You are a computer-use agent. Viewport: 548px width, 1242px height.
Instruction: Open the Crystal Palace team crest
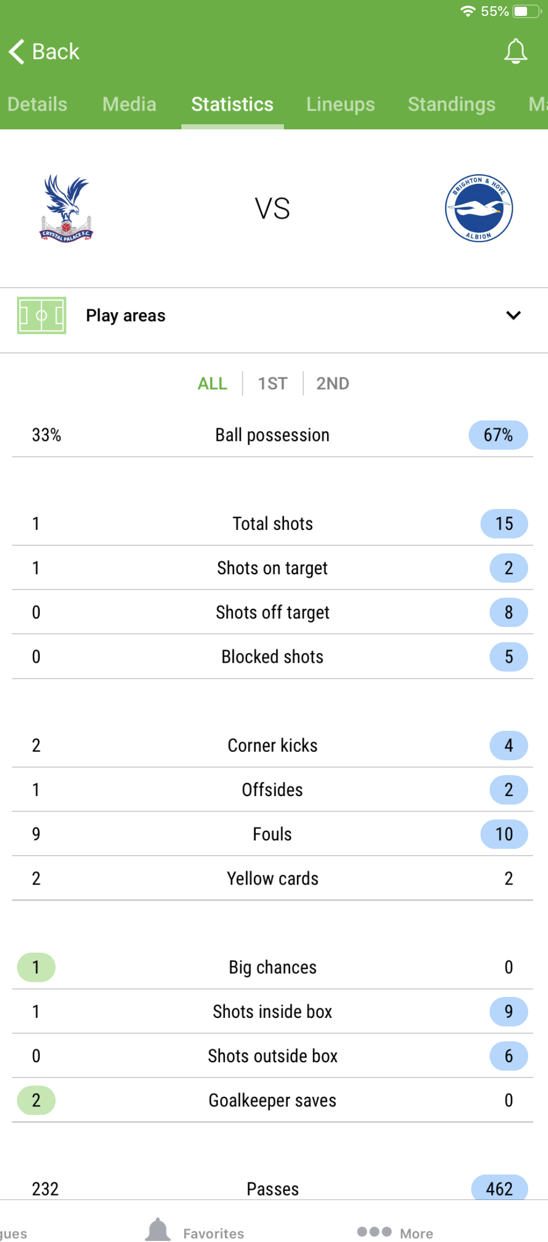[x=66, y=208]
